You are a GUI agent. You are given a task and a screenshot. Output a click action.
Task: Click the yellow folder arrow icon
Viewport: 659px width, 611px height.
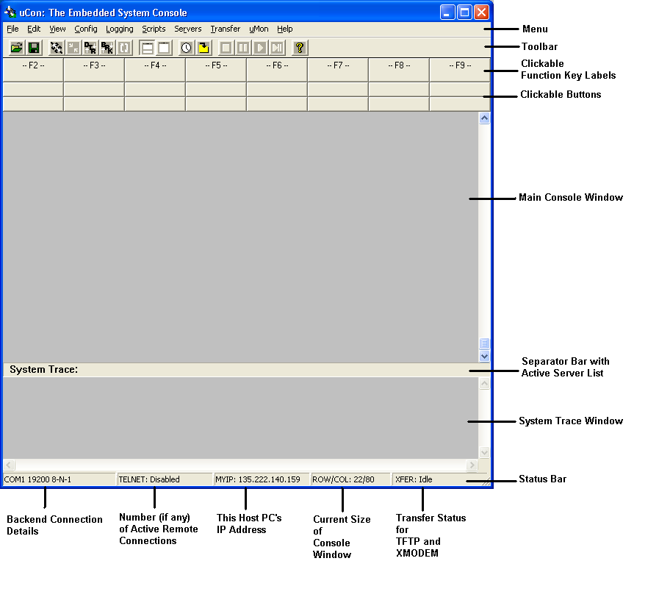click(204, 48)
